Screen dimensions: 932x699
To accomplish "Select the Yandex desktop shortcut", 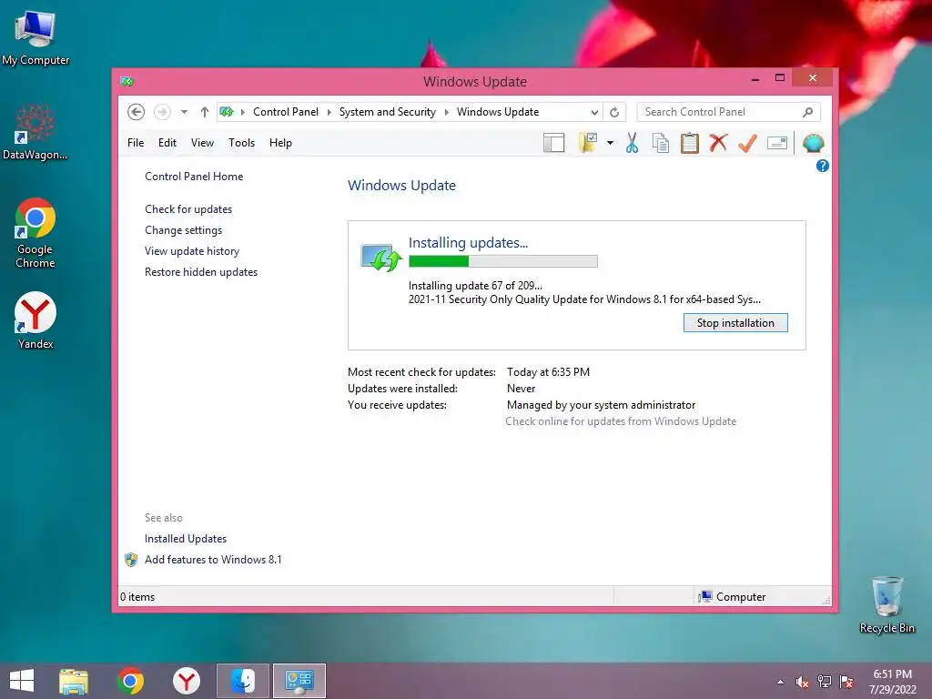I will (35, 320).
